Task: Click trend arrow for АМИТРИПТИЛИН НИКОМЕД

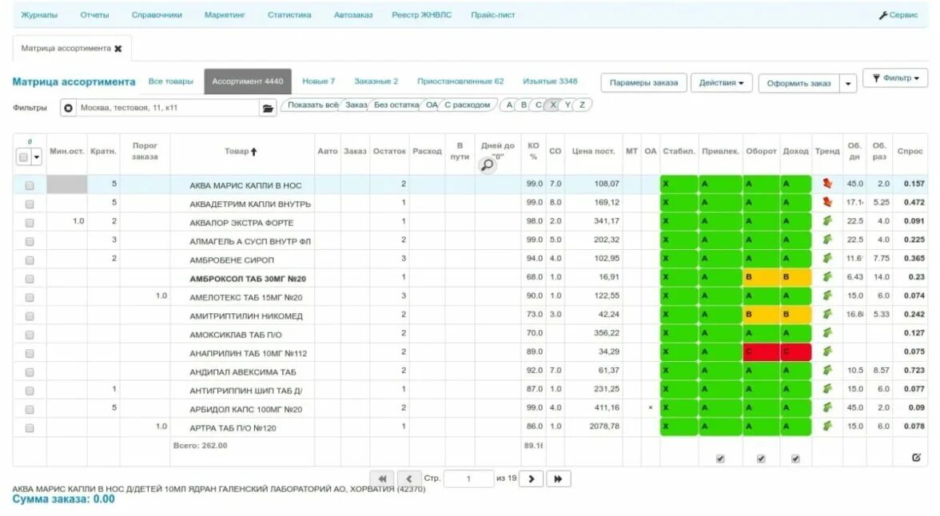Action: 827,314
